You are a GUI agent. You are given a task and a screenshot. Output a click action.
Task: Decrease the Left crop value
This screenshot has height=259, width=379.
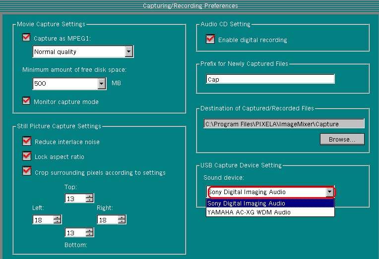pos(57,221)
